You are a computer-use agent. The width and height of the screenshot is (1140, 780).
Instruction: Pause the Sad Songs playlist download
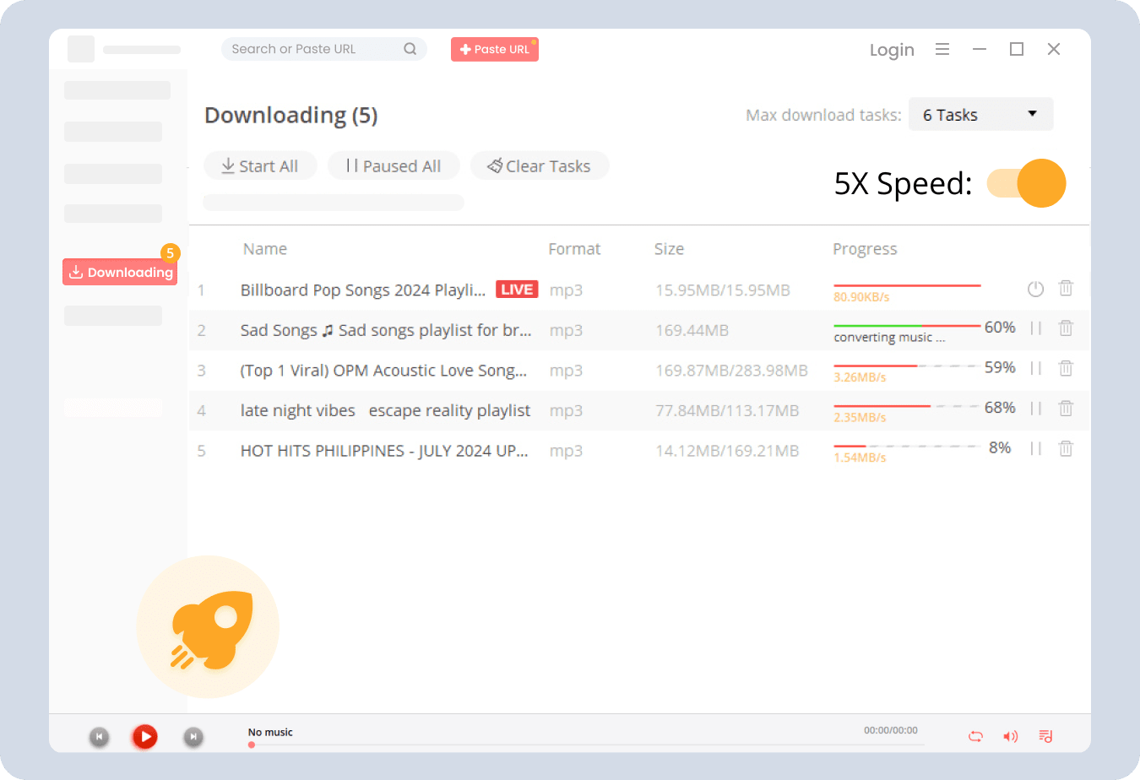1035,328
